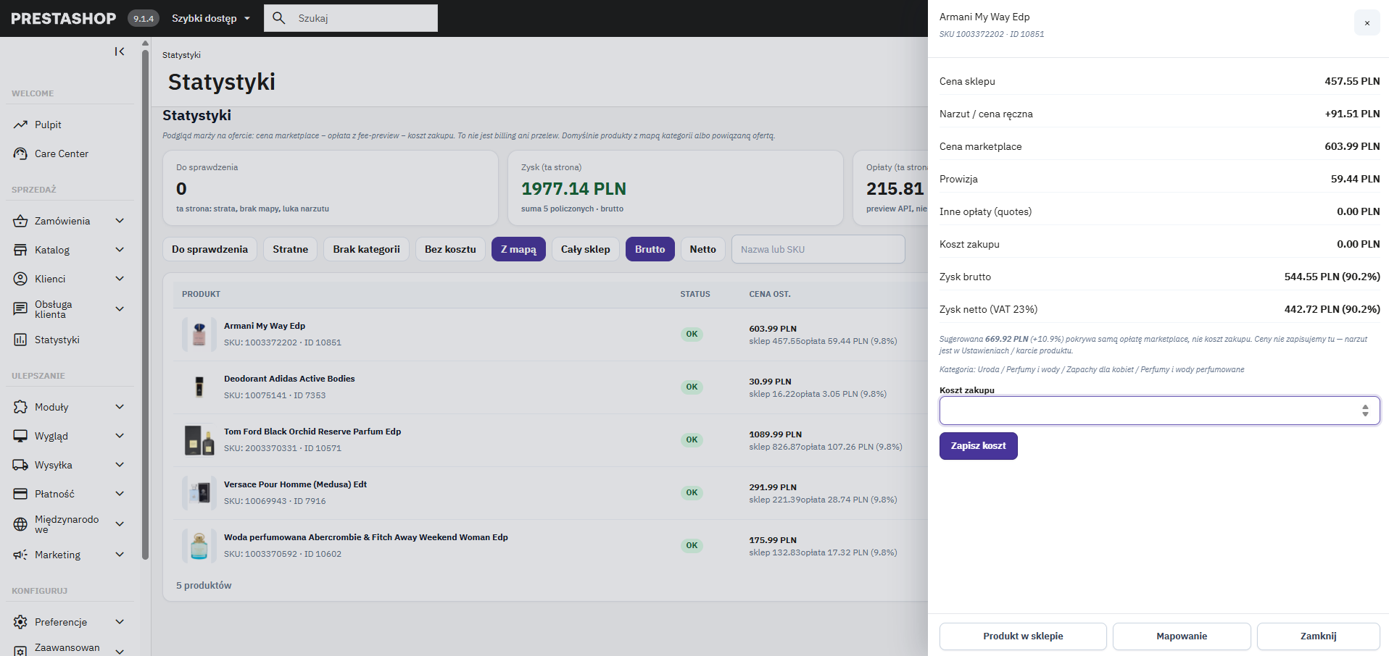The image size is (1389, 656).
Task: Click the PrestaShop logo
Action: pyautogui.click(x=64, y=18)
